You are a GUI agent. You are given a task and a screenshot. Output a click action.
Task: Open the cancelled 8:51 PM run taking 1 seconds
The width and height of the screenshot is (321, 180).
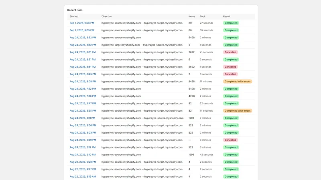[83, 67]
